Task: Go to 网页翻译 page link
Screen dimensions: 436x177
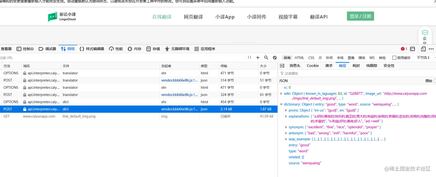Action: [x=193, y=17]
